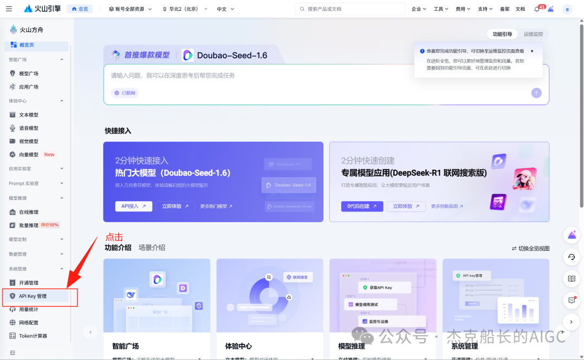Click the 总览 button in top bar
584x360 pixels.
tap(80, 9)
